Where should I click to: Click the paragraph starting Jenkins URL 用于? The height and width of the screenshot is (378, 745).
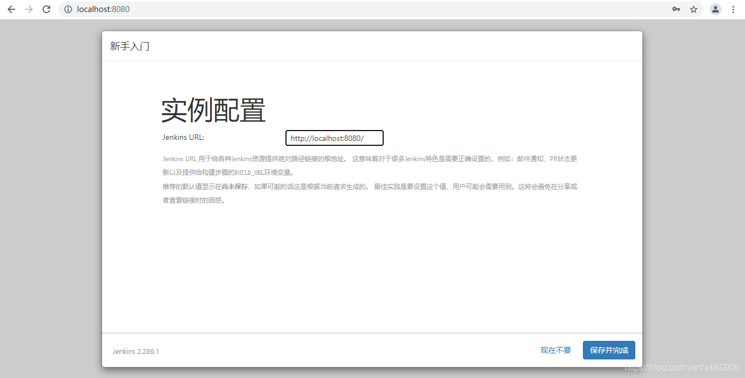coord(369,166)
